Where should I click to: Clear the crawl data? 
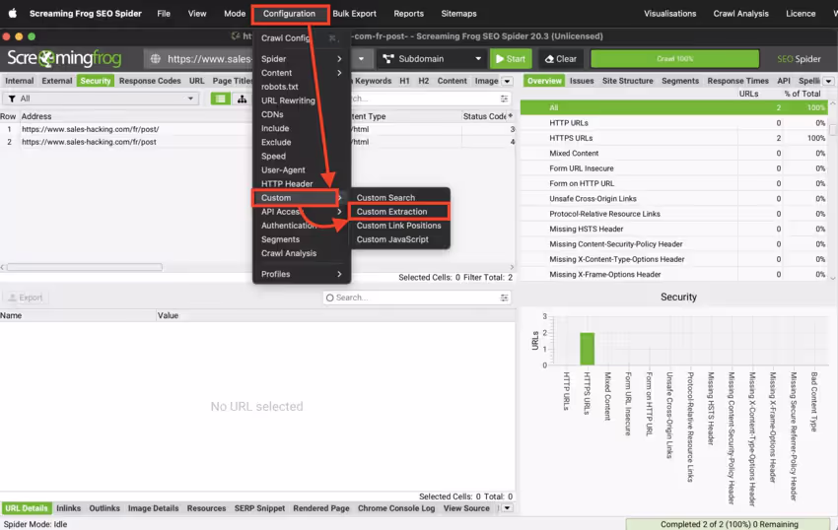(561, 59)
